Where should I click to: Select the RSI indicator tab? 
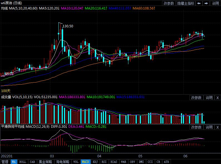[104, 162]
